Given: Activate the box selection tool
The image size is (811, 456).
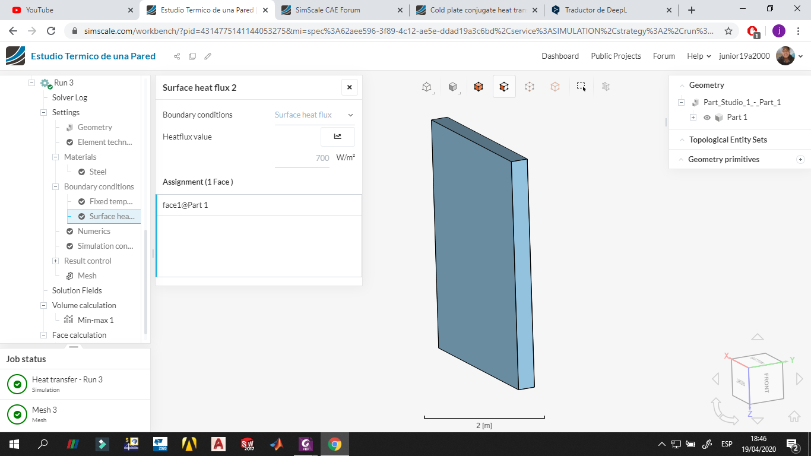Looking at the screenshot, I should (x=581, y=87).
